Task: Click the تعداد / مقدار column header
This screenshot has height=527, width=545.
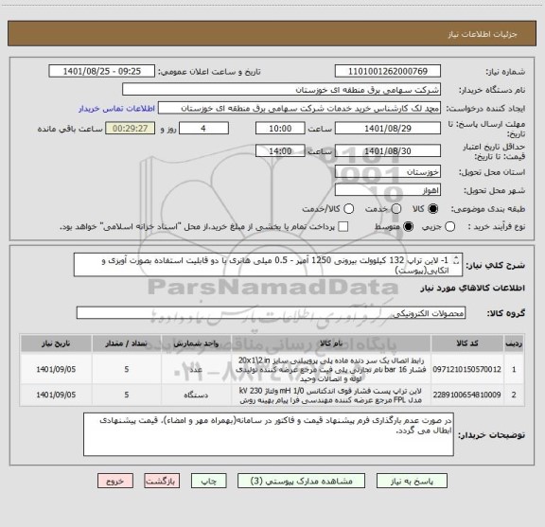Action: [x=127, y=343]
